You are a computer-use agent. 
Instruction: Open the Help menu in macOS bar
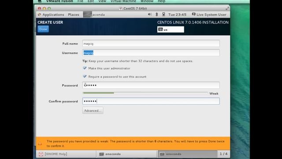tap(162, 1)
